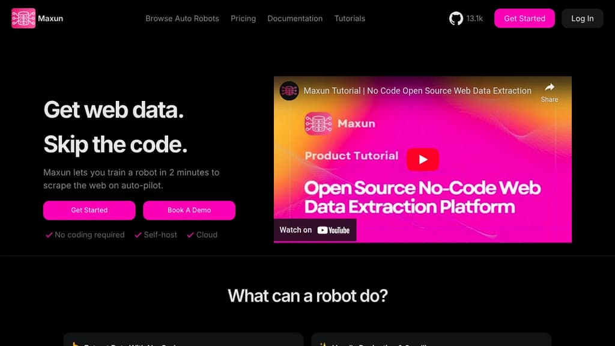The height and width of the screenshot is (346, 615).
Task: Click the Maxun channel avatar in the video
Action: coord(289,91)
